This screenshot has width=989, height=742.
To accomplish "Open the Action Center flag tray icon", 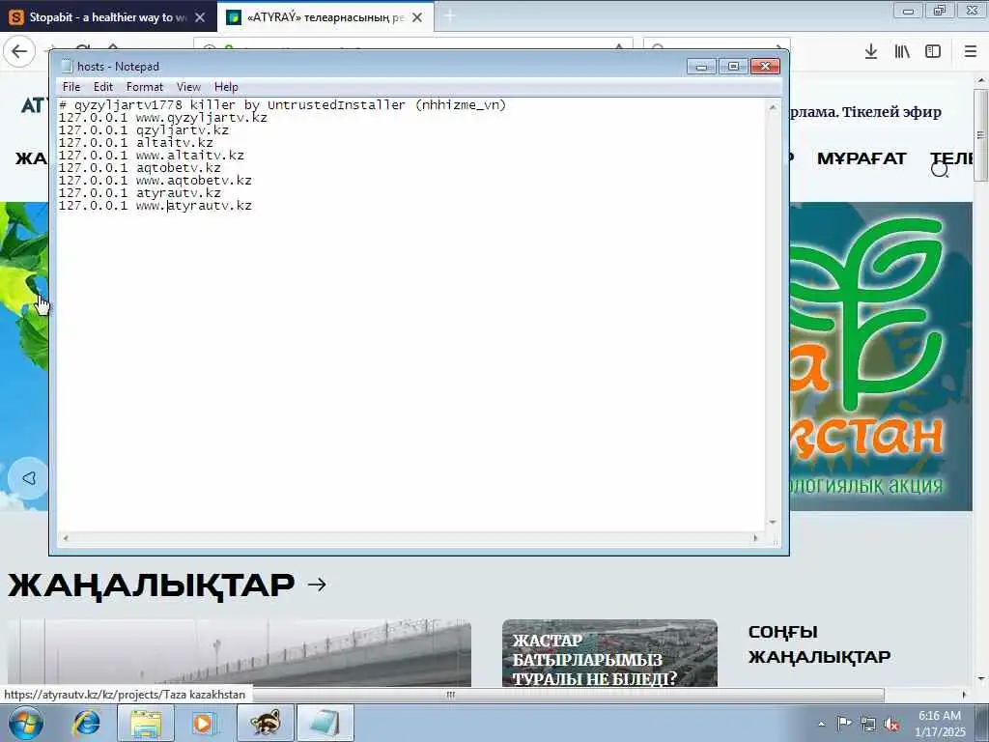I will (844, 723).
